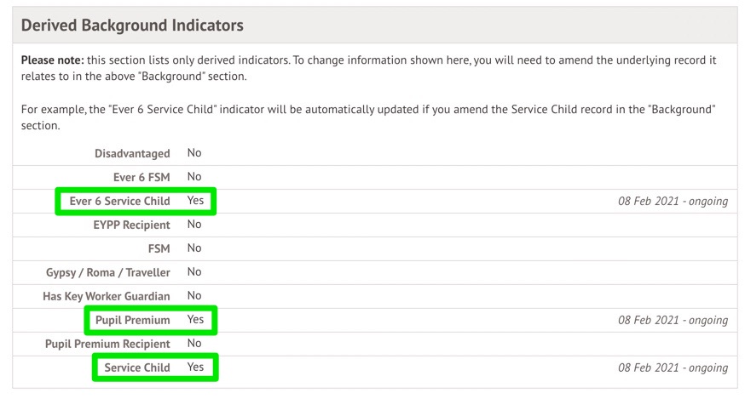Viewport: 745px width, 399px height.
Task: Select the Has Key Worker Guardian label
Action: (x=107, y=296)
